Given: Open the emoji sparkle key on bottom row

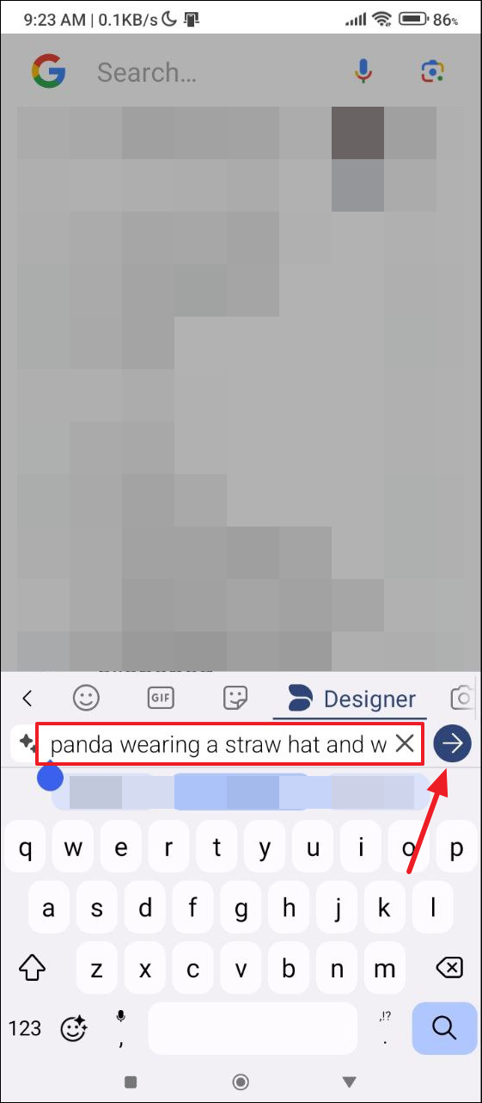Looking at the screenshot, I should coord(74,1027).
